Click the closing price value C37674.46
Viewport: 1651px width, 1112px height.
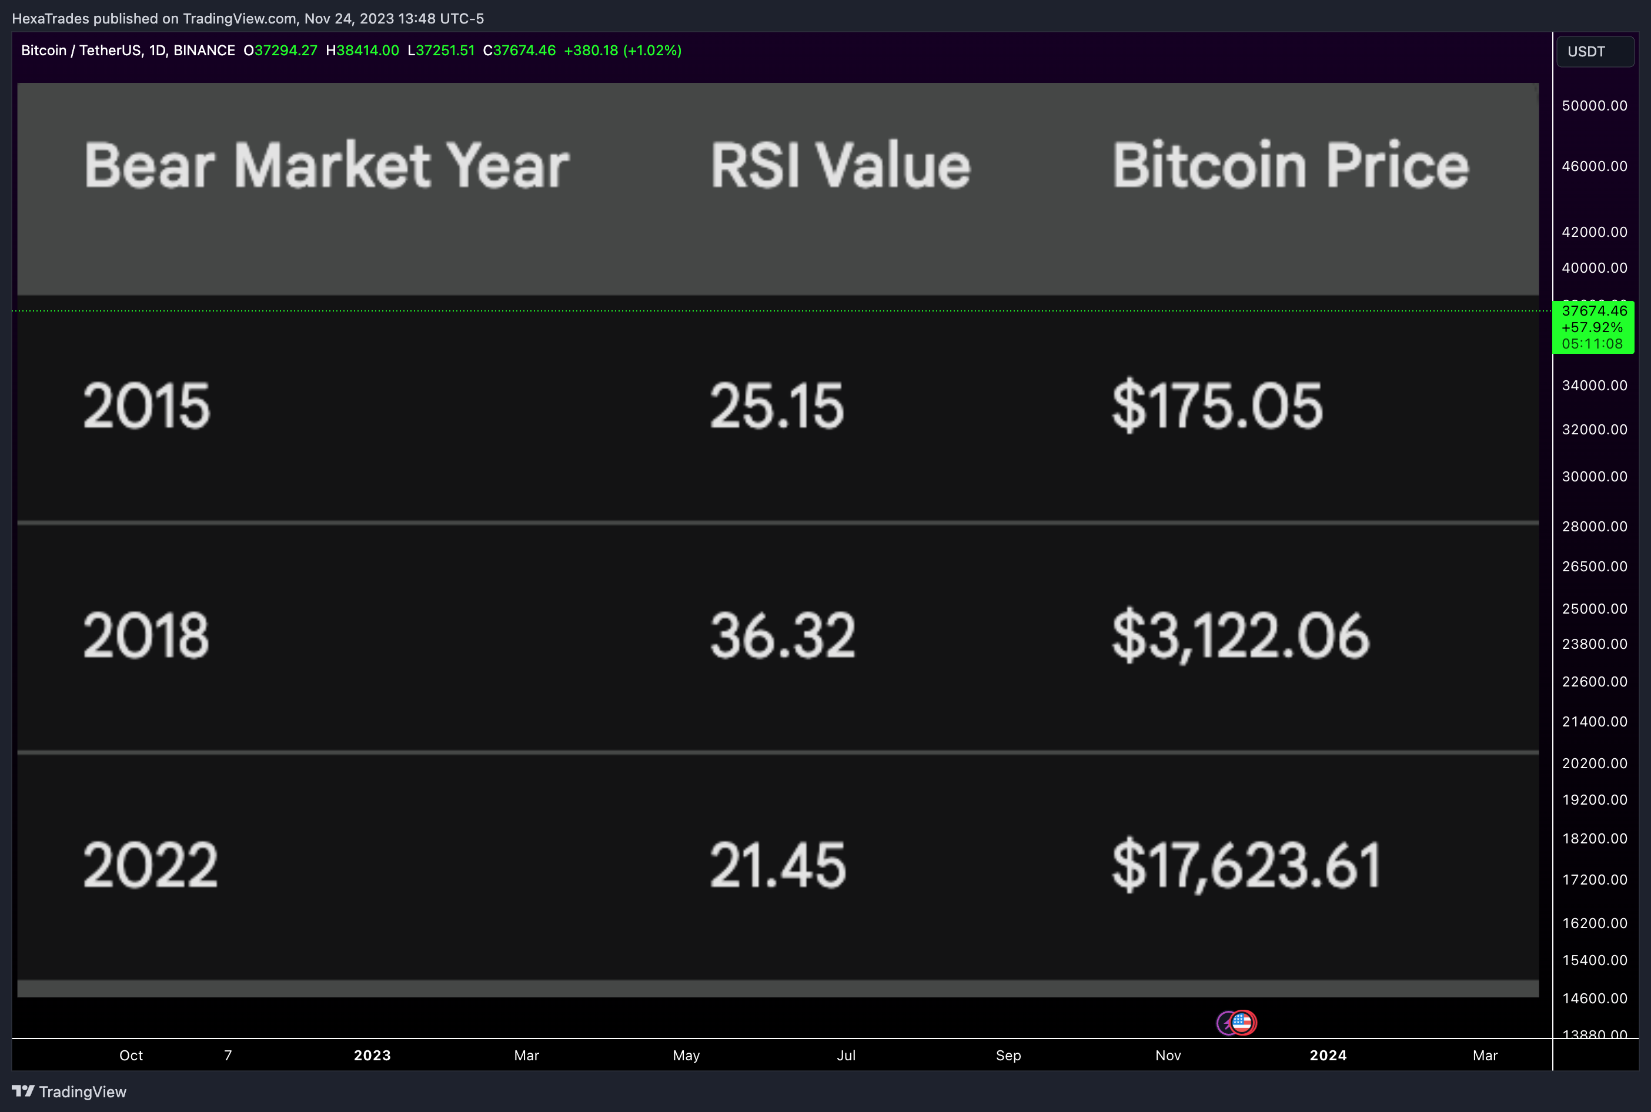pos(519,51)
